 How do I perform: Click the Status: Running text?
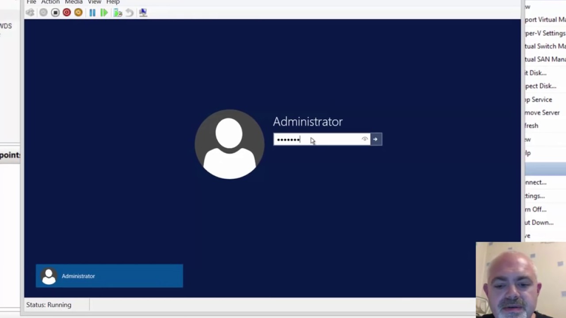pos(49,305)
